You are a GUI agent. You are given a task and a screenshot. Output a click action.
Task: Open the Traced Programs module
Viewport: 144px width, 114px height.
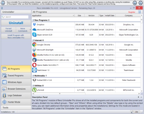click(16, 75)
